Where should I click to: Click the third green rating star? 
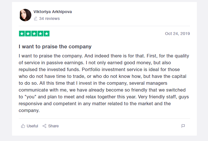tap(34, 34)
